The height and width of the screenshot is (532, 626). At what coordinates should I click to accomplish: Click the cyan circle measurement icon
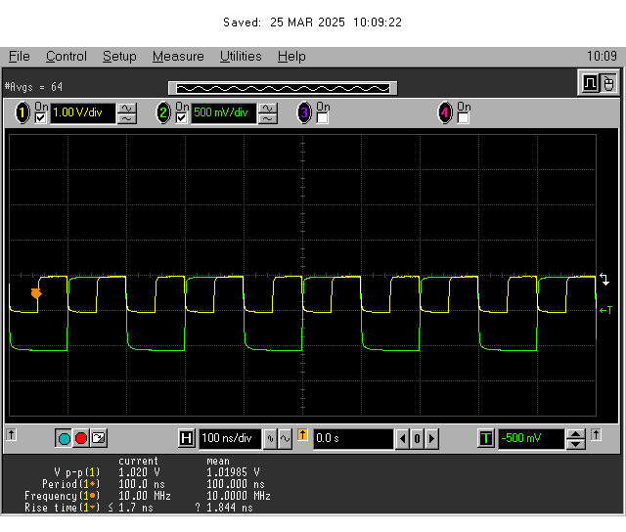[64, 439]
